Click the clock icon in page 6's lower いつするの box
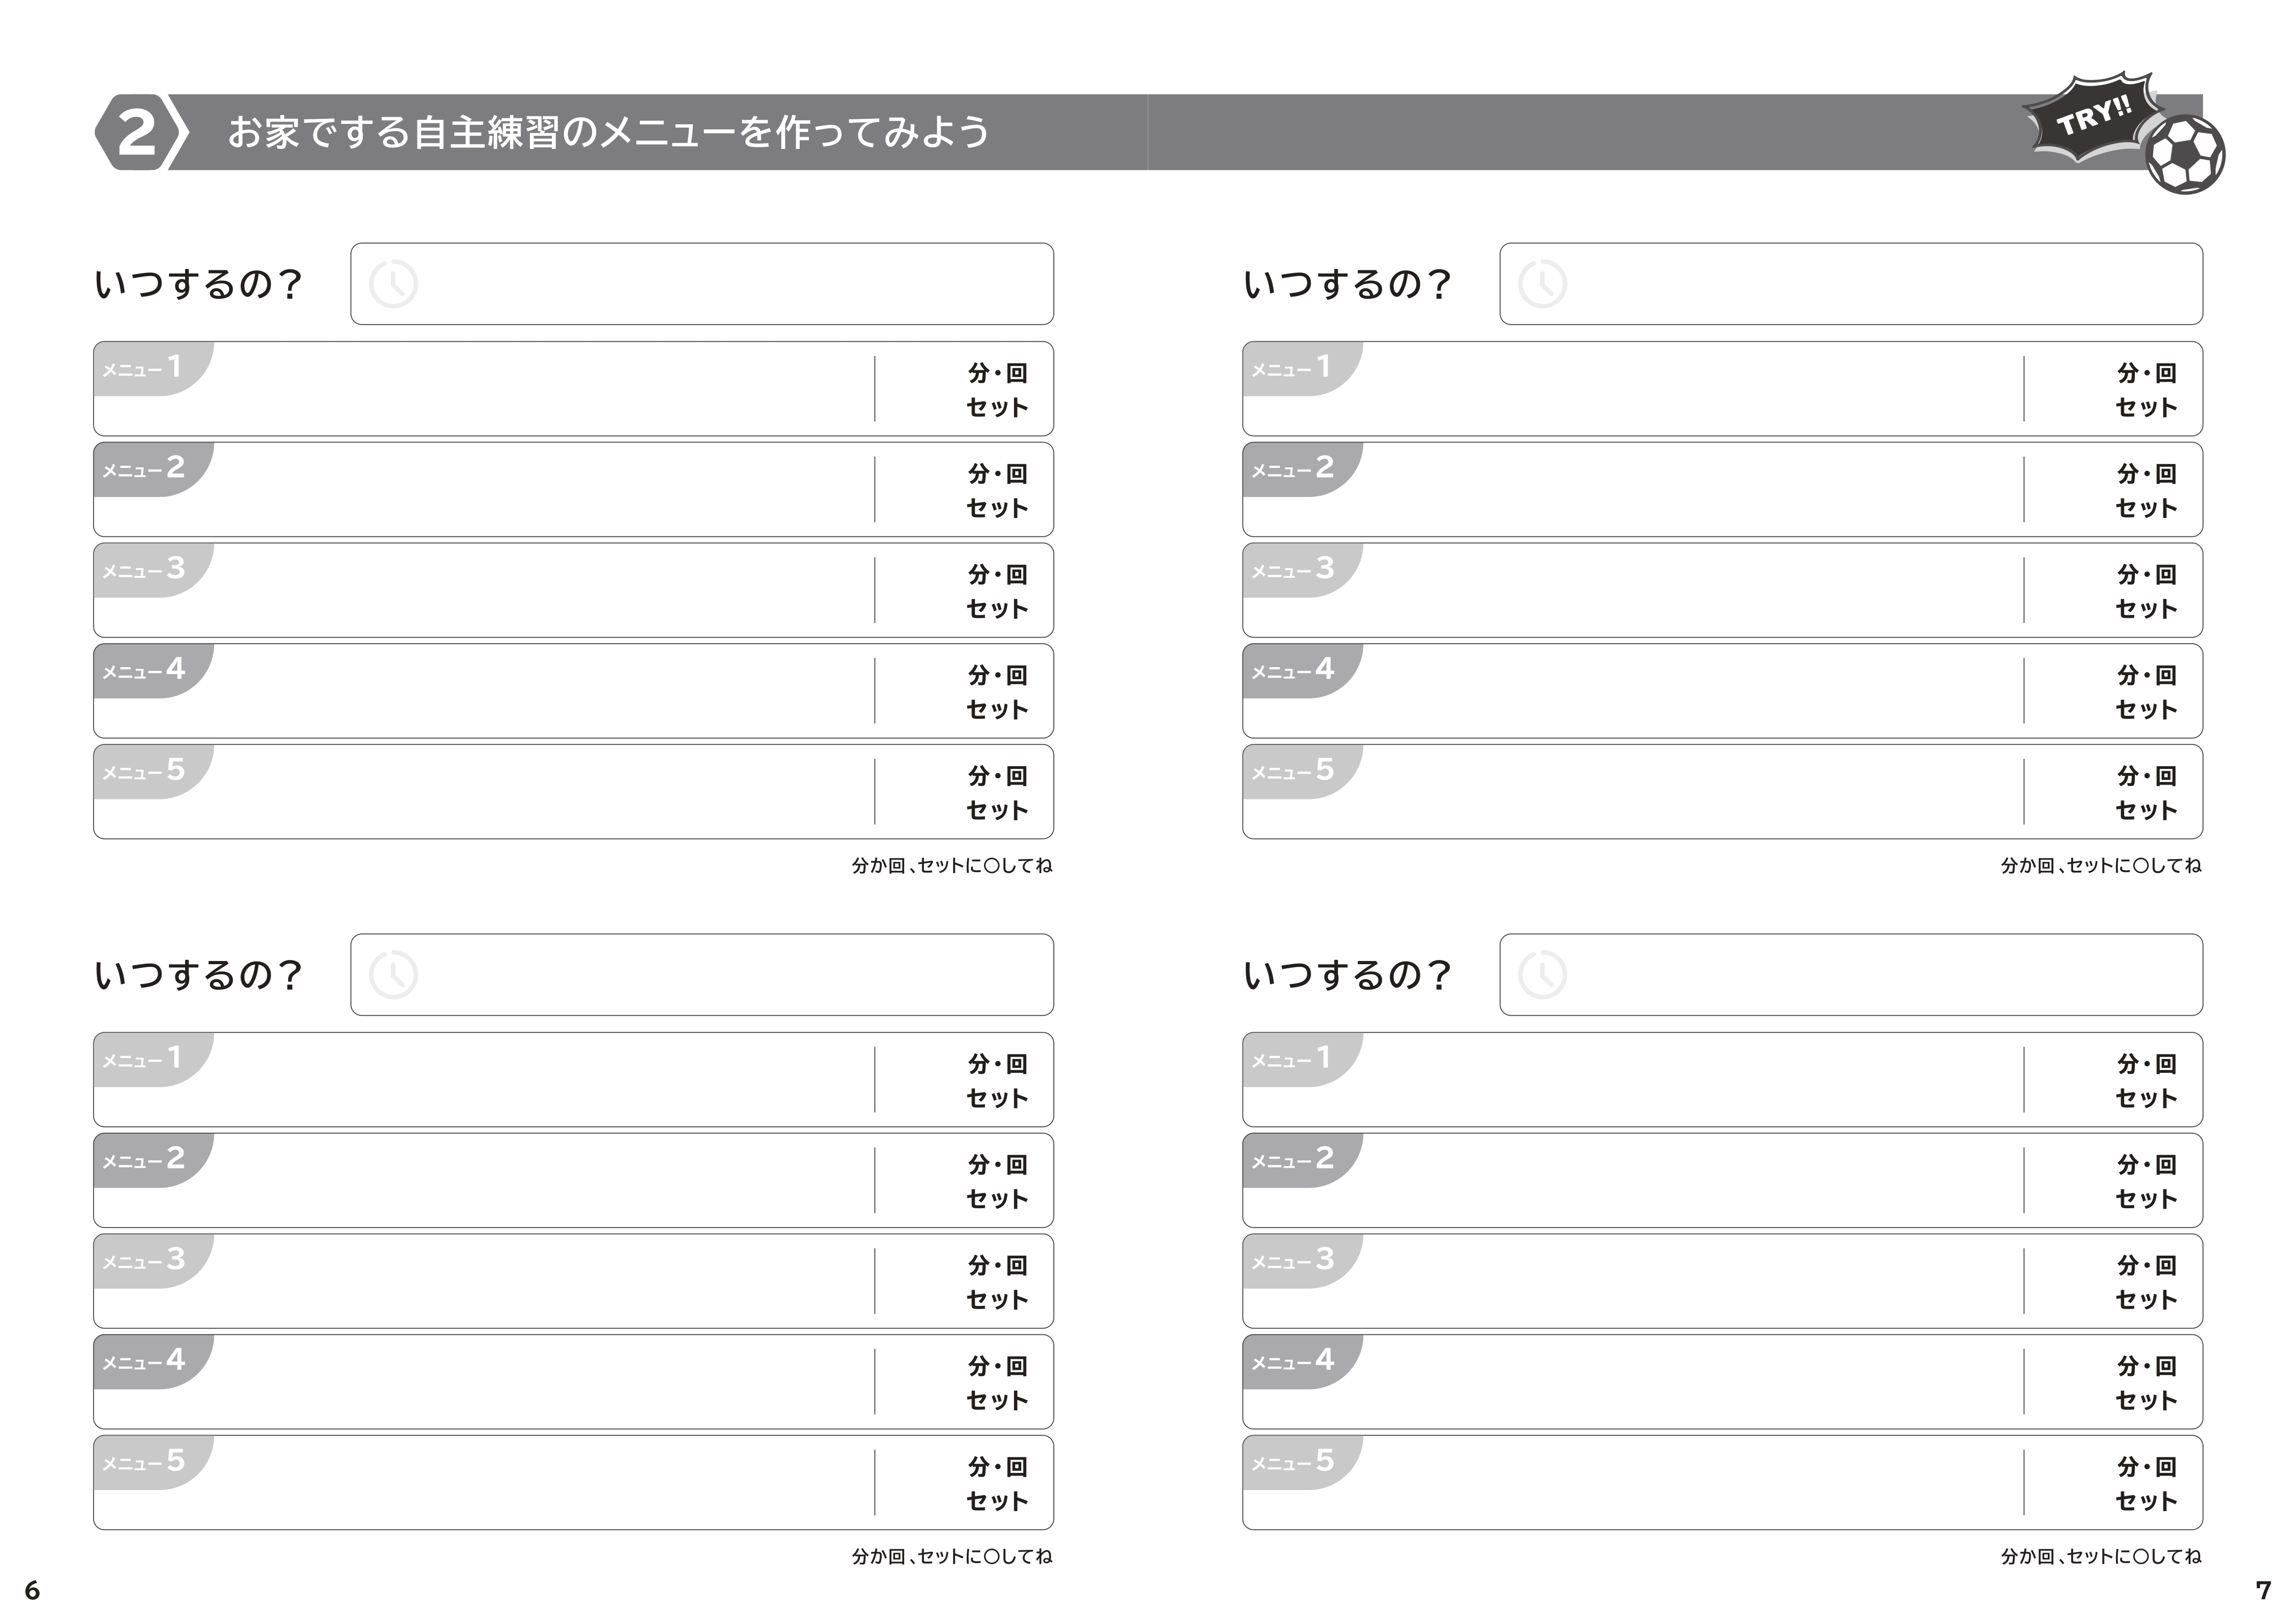This screenshot has width=2296, height=1624. [x=393, y=975]
